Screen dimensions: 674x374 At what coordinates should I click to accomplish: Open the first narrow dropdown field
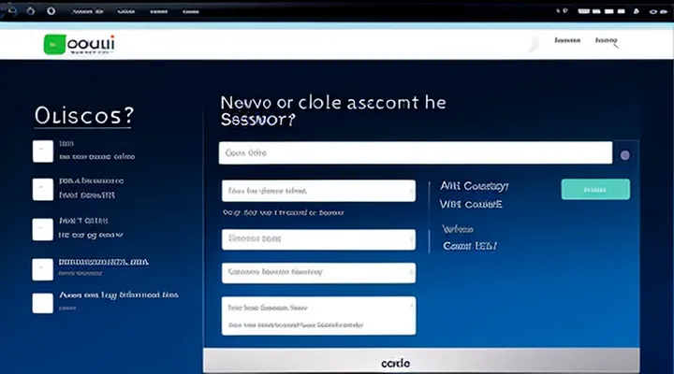click(318, 191)
